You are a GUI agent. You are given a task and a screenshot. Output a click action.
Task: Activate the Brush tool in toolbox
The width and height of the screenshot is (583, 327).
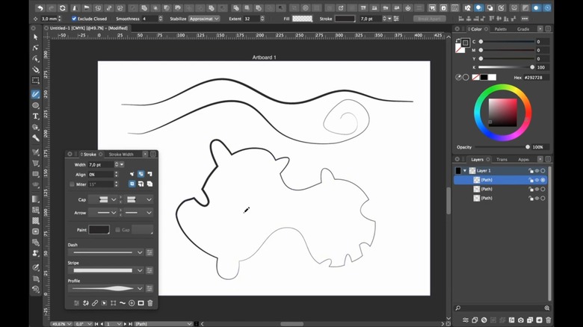pyautogui.click(x=35, y=94)
